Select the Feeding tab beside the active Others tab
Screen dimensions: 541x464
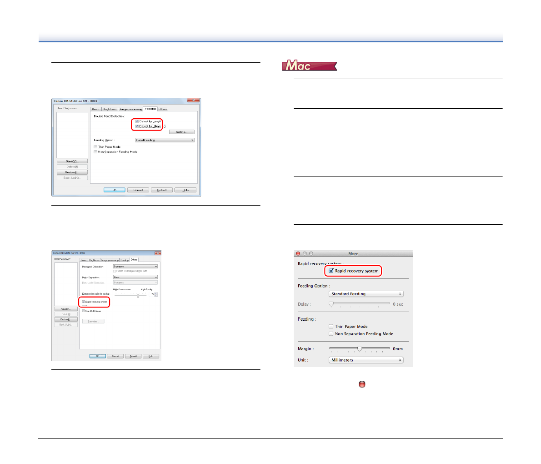124,260
